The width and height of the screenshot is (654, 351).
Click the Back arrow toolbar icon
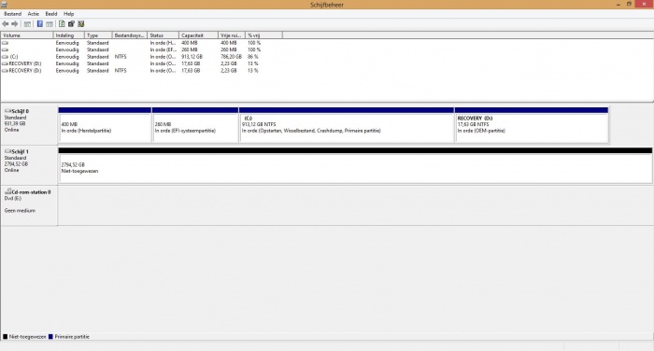click(6, 24)
